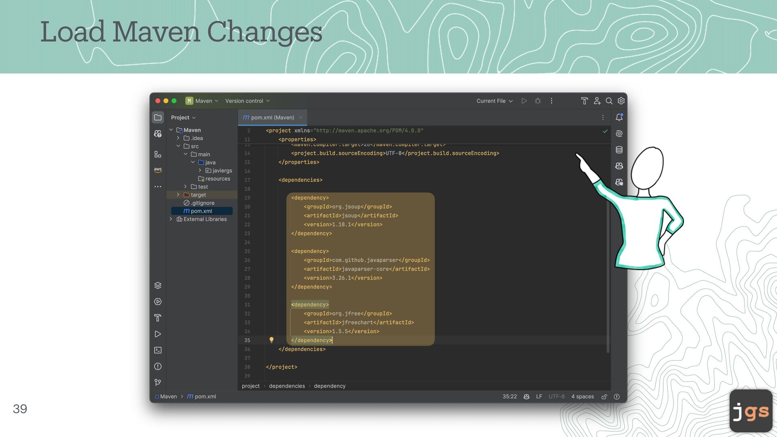Expand the javiergs package
The height and width of the screenshot is (437, 777).
pyautogui.click(x=200, y=170)
